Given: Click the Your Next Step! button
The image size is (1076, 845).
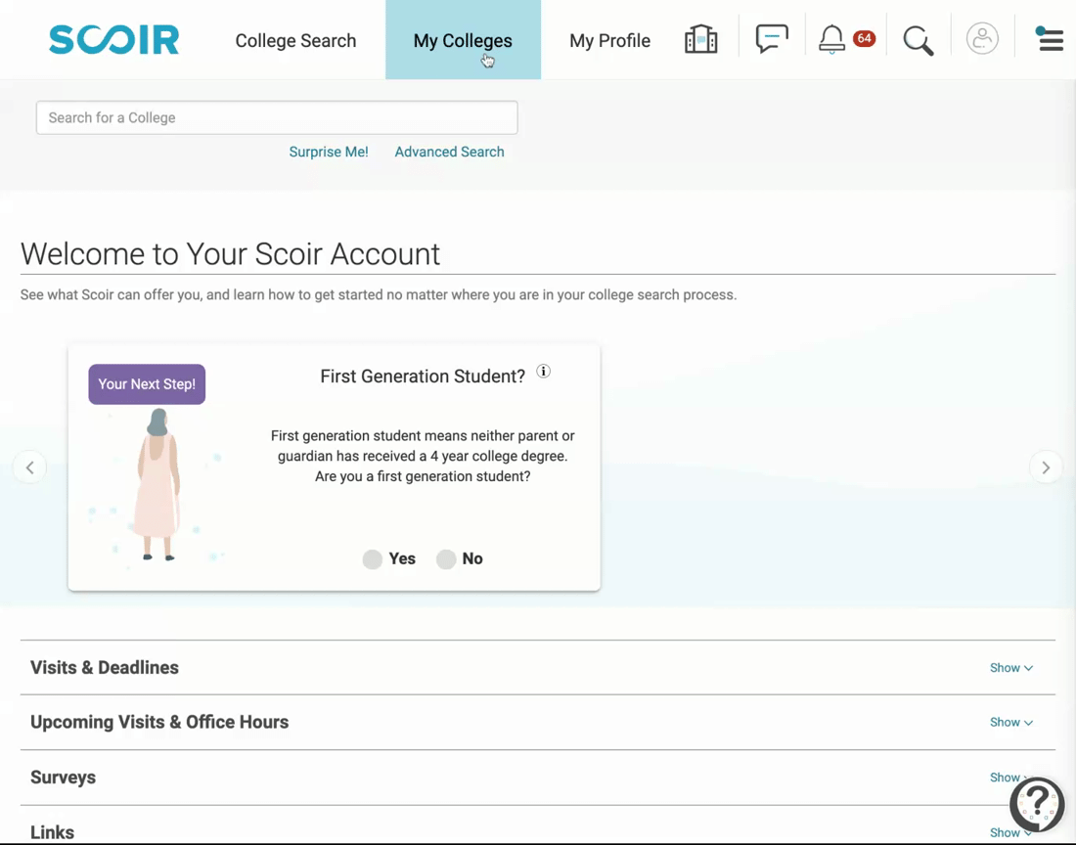Looking at the screenshot, I should 147,384.
